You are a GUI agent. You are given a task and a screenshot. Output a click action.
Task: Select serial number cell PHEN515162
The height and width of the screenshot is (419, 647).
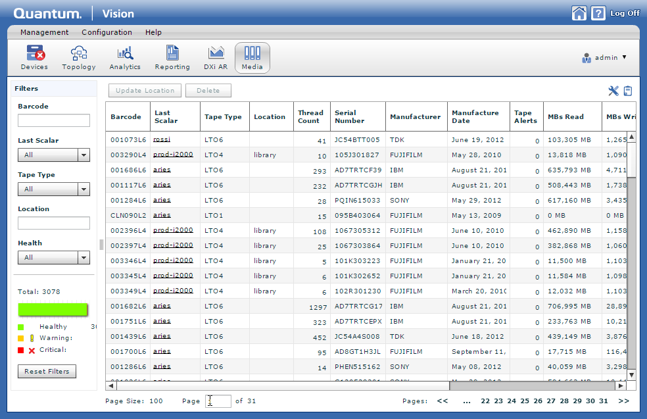tap(358, 366)
